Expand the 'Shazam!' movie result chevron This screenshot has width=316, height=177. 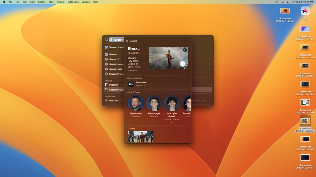(210, 85)
